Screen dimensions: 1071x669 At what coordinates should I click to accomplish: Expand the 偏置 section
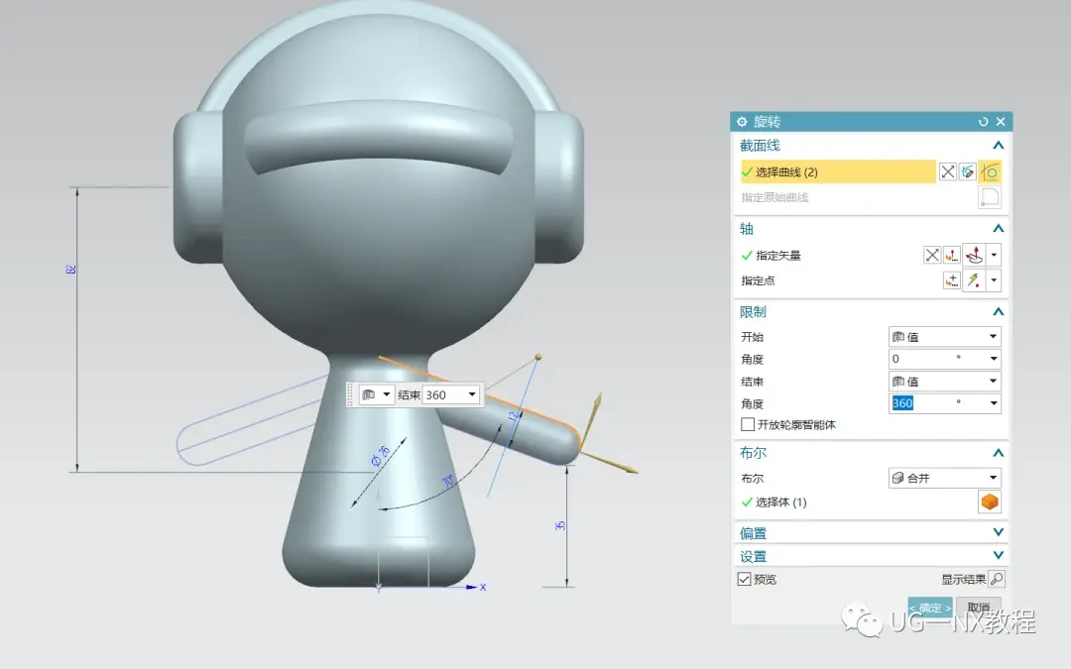point(998,532)
